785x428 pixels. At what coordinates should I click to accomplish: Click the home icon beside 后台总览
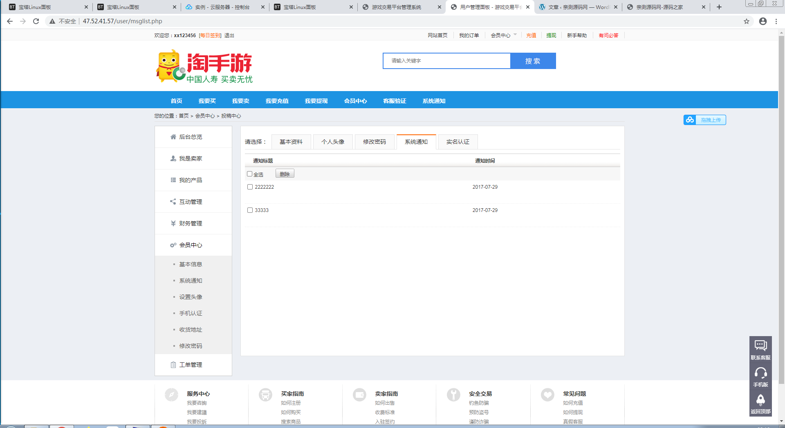(x=173, y=137)
